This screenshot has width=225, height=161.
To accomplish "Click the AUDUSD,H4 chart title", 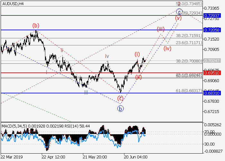I will click(12, 4).
